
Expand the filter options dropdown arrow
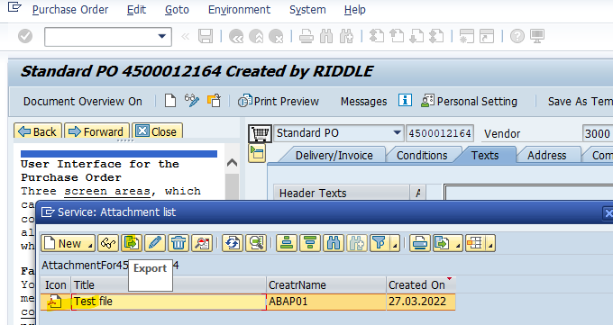[x=395, y=245]
